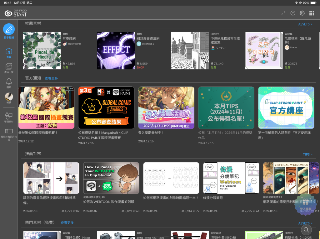320x239 pixels.
Task: Click material title 中世紀風格城市生產建築集
Action: [x=225, y=40]
